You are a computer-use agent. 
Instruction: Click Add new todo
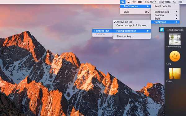click(175, 30)
